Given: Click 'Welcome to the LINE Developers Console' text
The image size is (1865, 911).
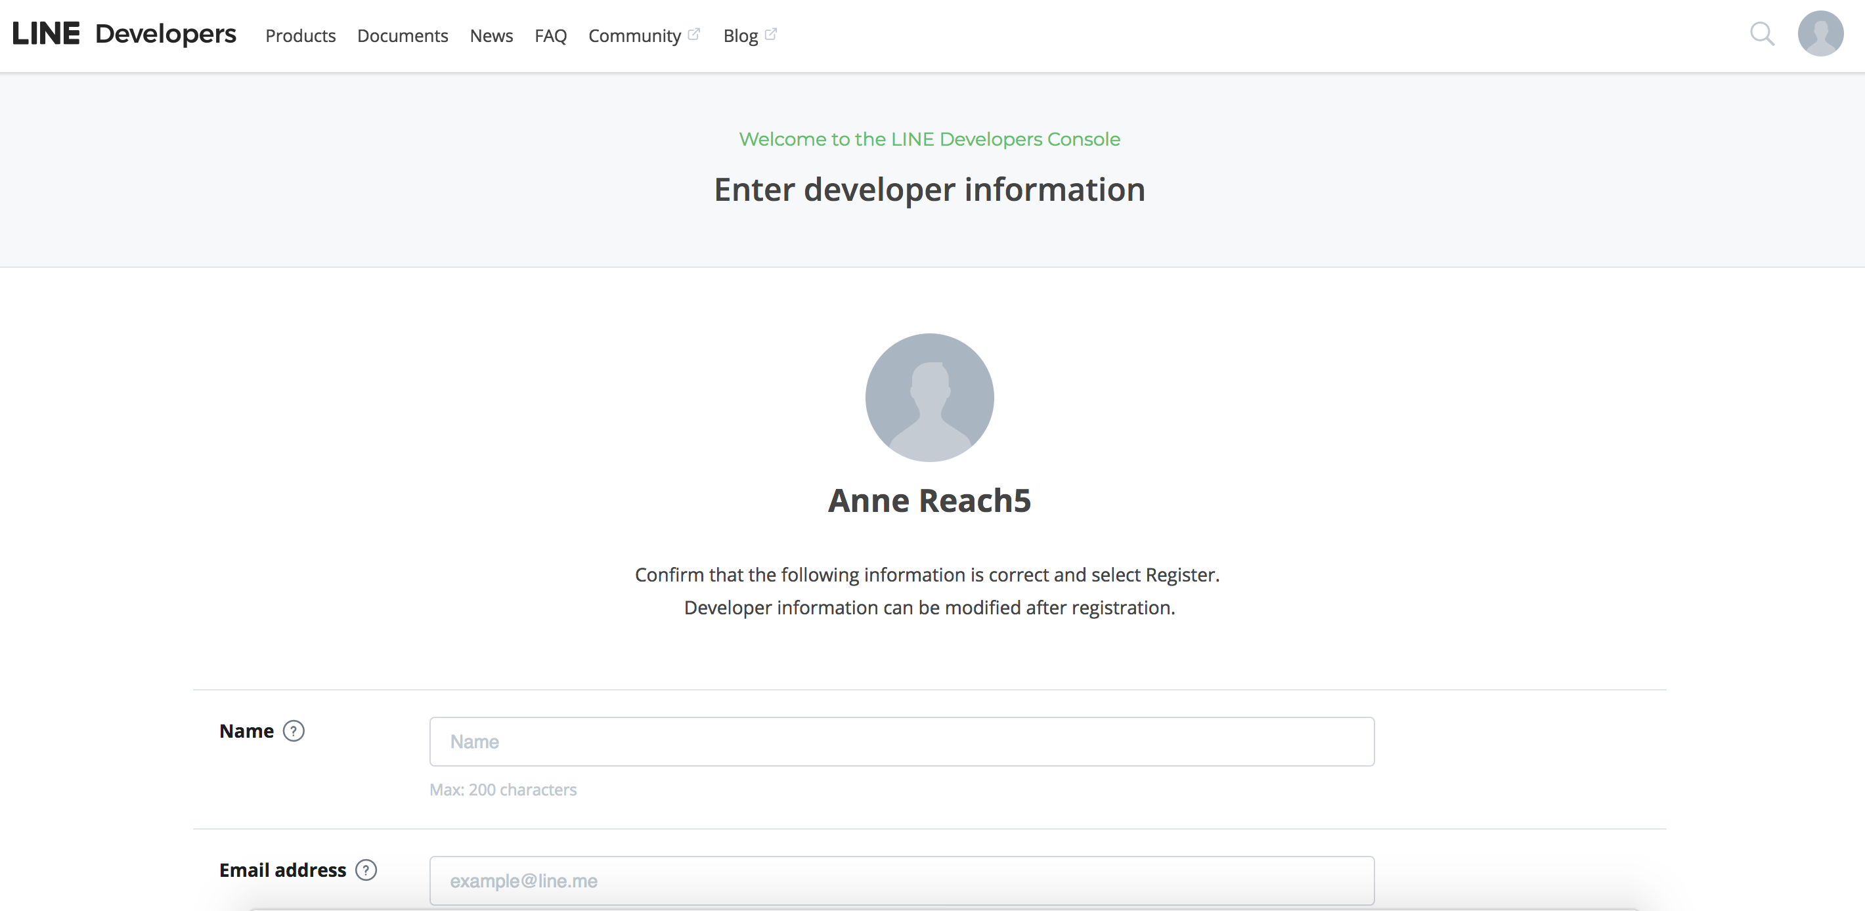Looking at the screenshot, I should pos(929,139).
